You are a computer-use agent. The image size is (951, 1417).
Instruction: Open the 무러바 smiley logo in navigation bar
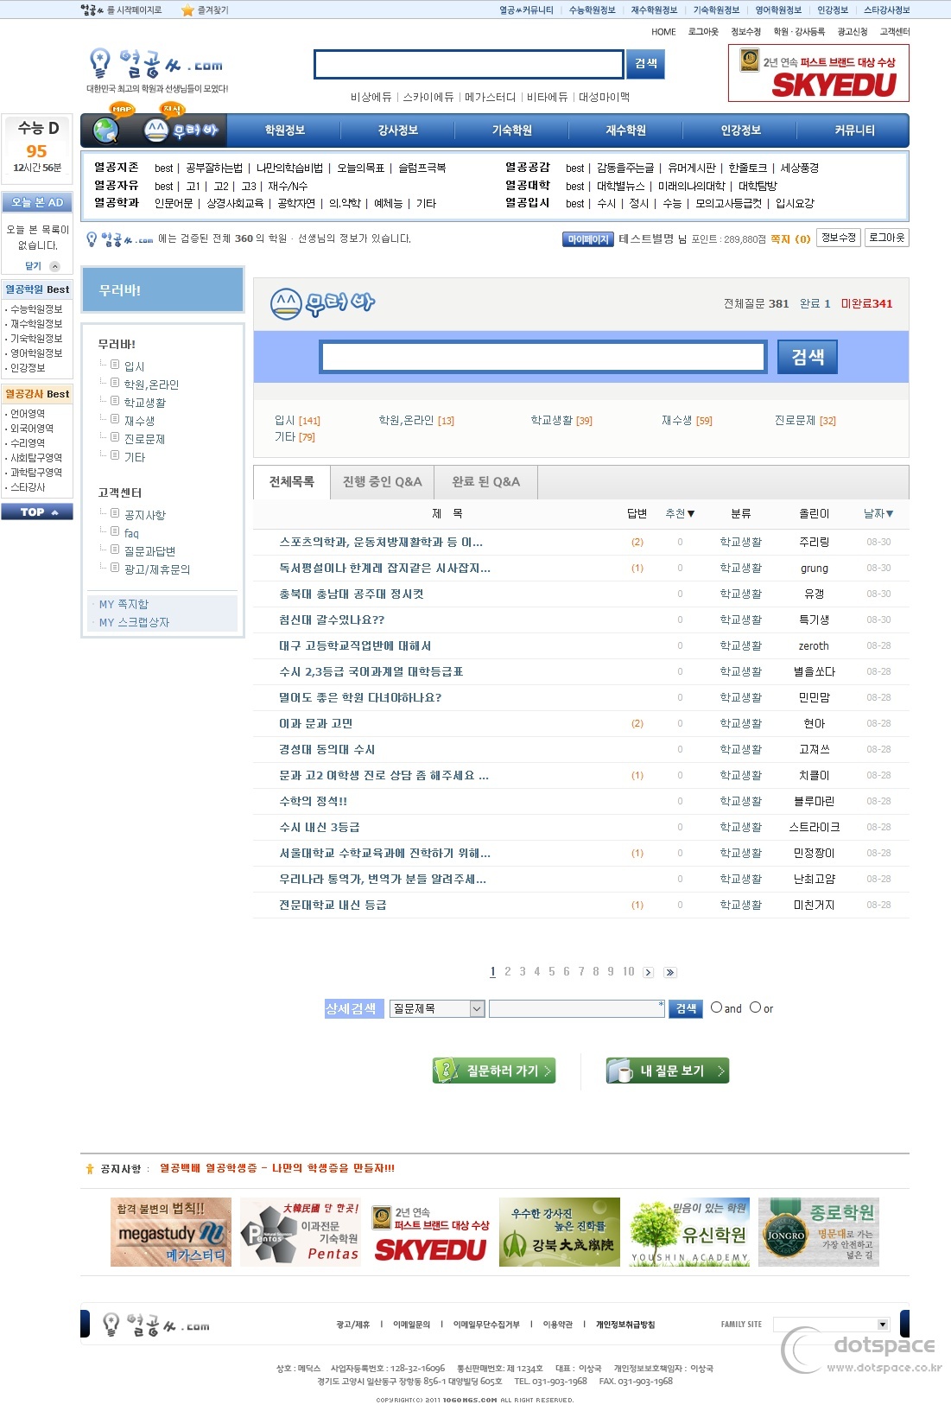[x=181, y=130]
